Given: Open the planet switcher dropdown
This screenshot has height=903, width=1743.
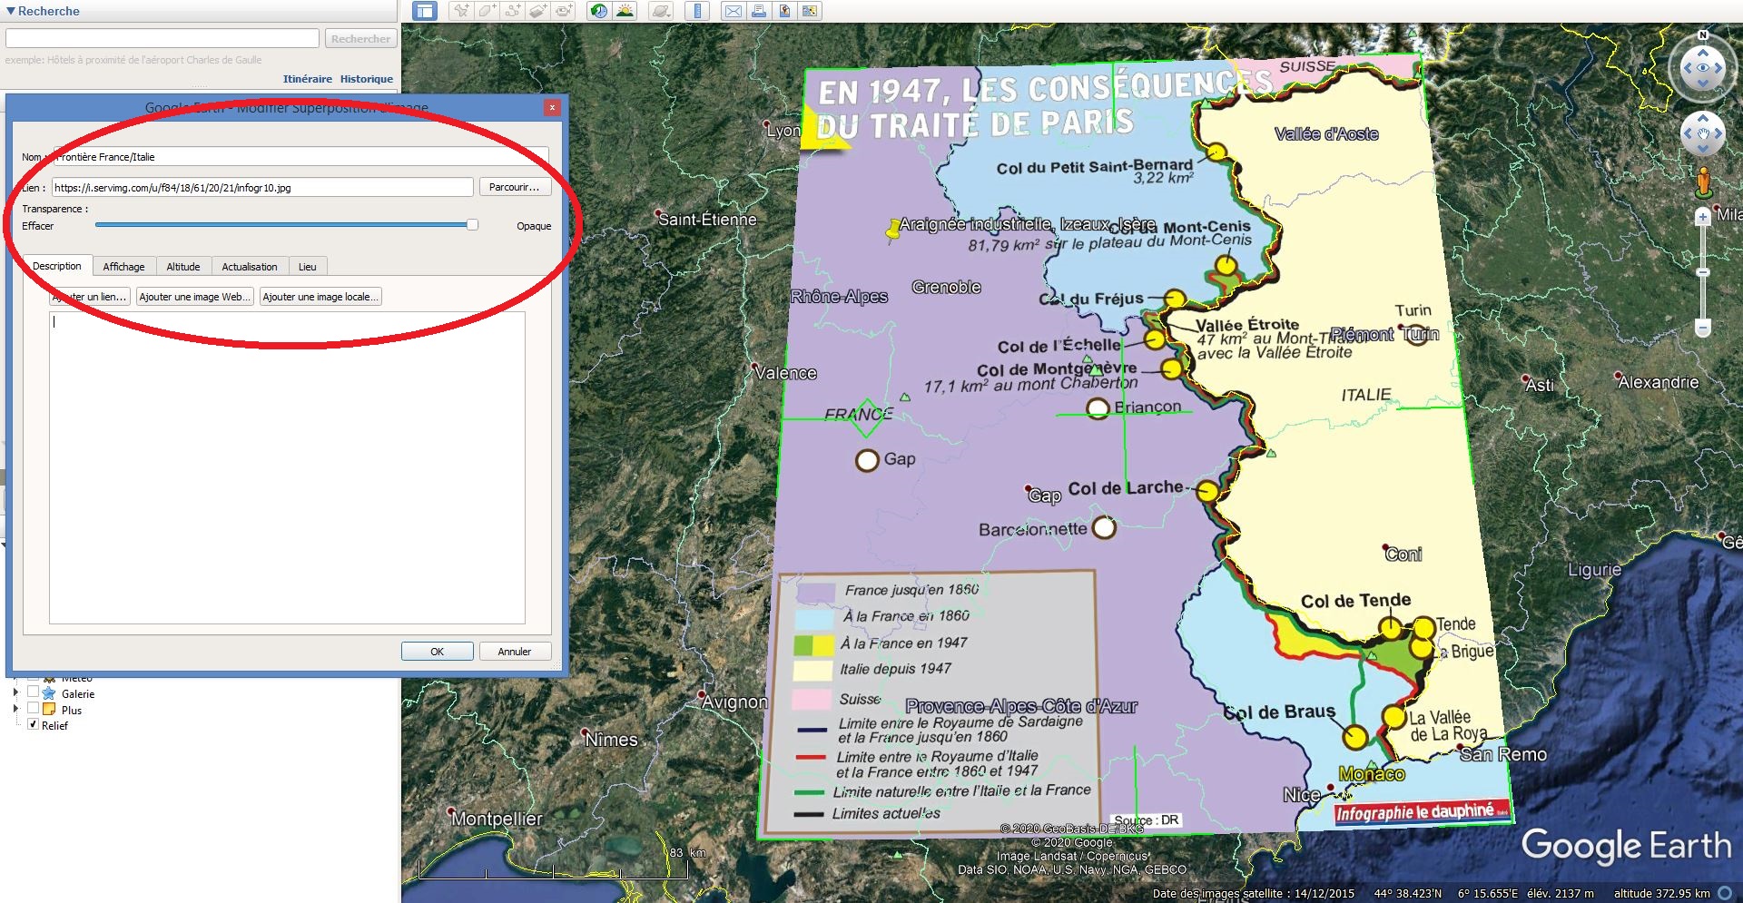Looking at the screenshot, I should click(x=662, y=11).
